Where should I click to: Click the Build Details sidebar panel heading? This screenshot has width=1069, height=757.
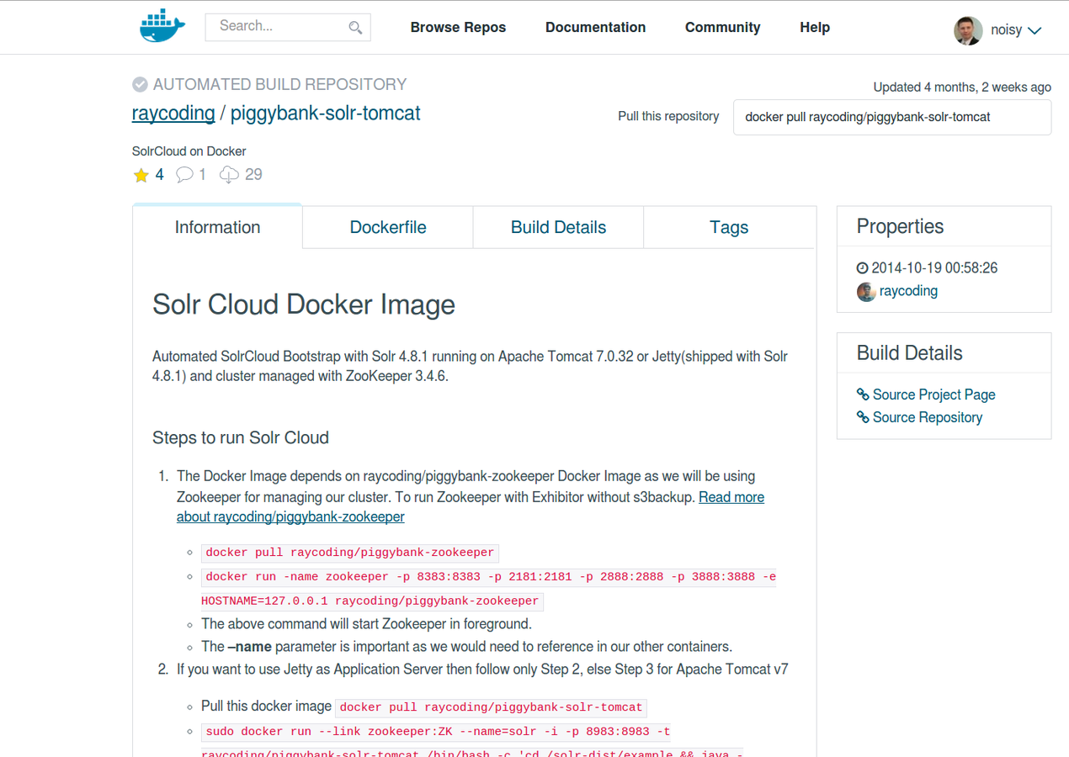(909, 353)
